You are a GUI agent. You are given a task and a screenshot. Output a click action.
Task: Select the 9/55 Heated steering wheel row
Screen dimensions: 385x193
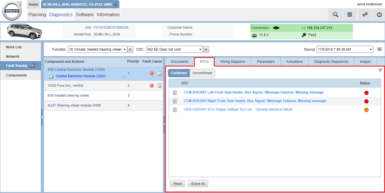pyautogui.click(x=104, y=96)
